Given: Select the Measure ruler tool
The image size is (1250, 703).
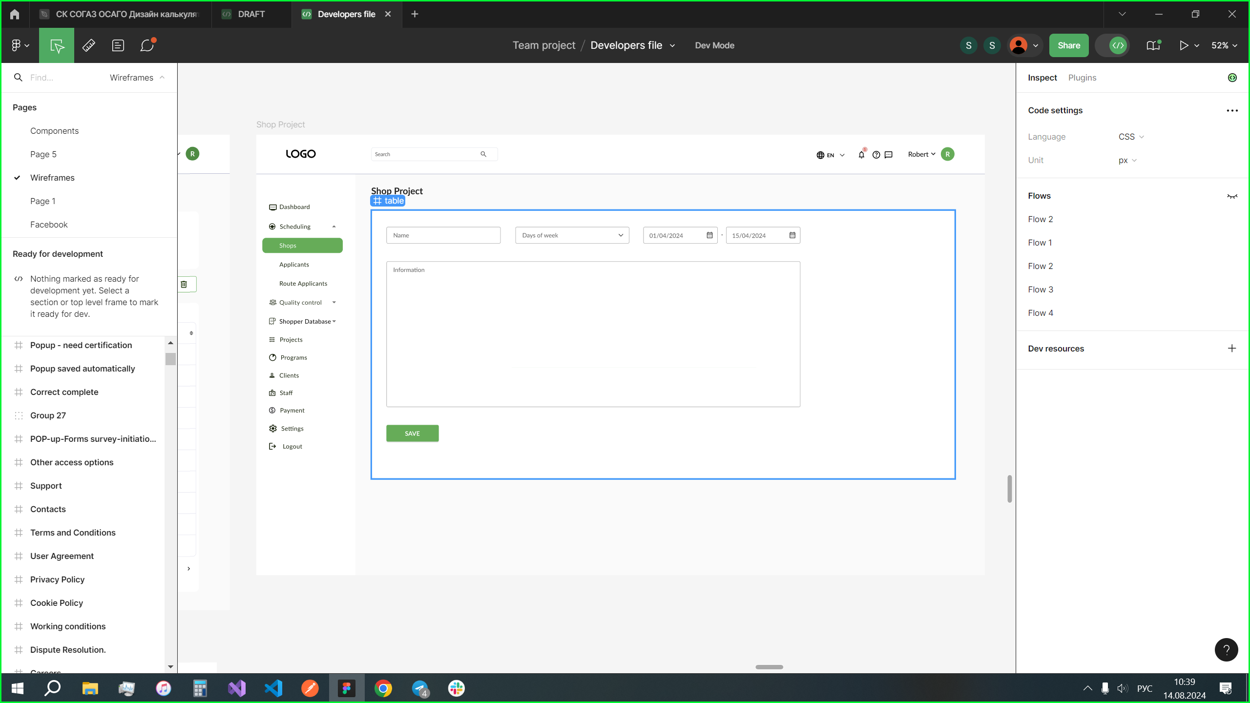Looking at the screenshot, I should pyautogui.click(x=88, y=45).
